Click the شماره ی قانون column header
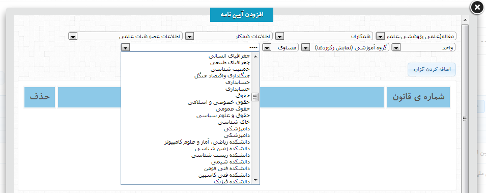Image resolution: width=486 pixels, height=193 pixels. [418, 97]
